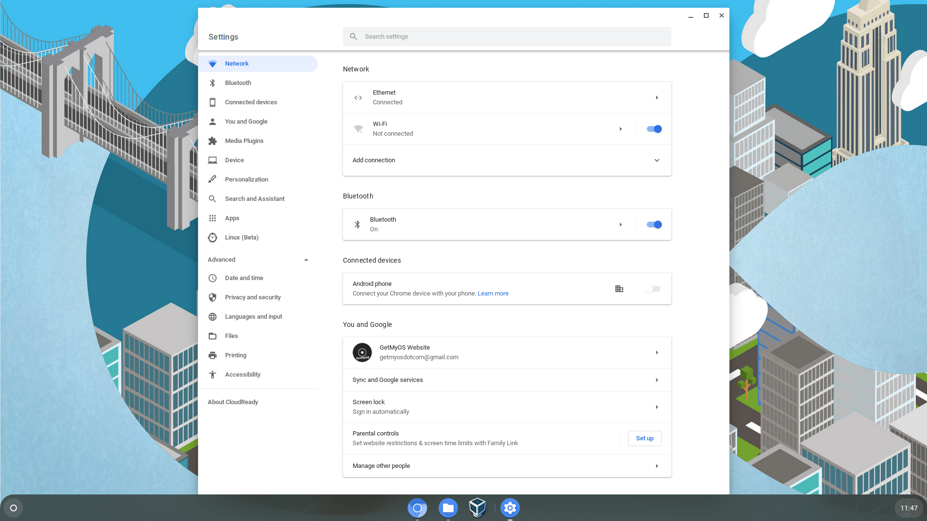Open Files app from the shelf

(x=448, y=508)
